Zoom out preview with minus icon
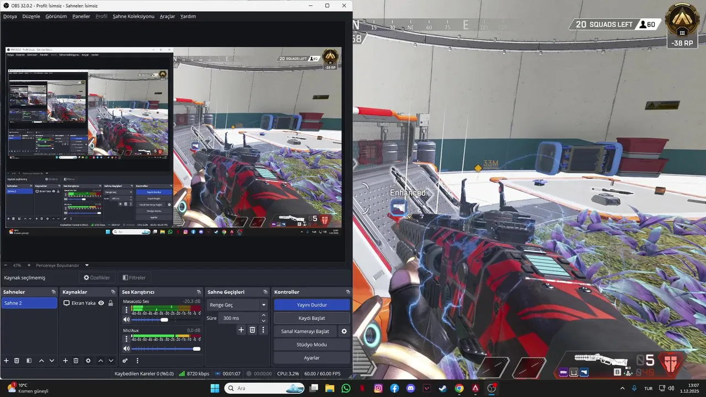Screen dimensions: 706x397 pos(6,265)
